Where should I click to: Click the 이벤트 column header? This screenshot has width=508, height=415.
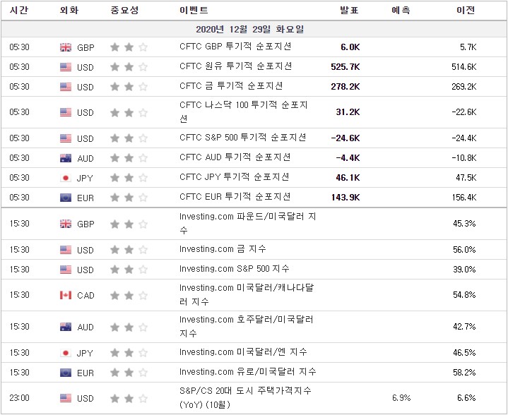point(194,11)
